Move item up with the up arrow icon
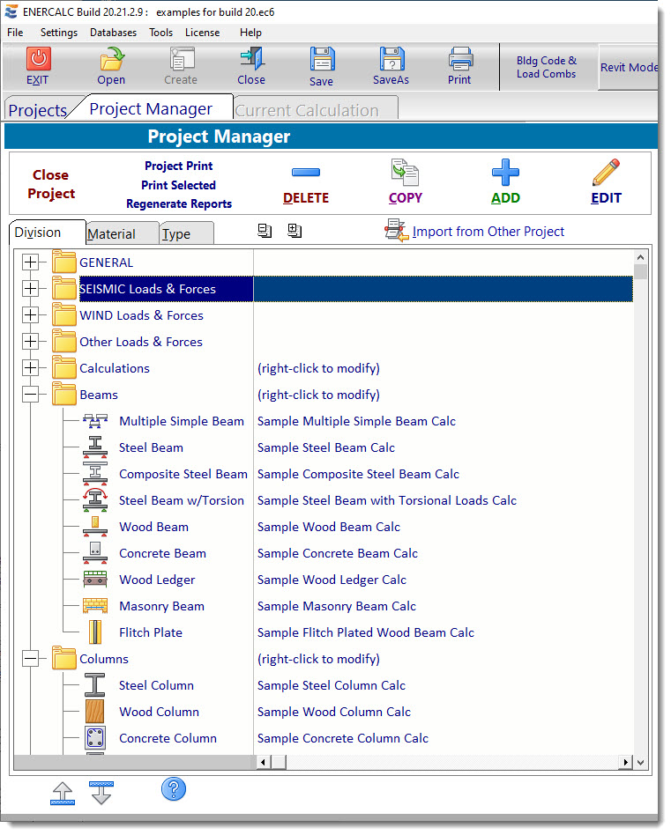This screenshot has width=671, height=835. [63, 792]
